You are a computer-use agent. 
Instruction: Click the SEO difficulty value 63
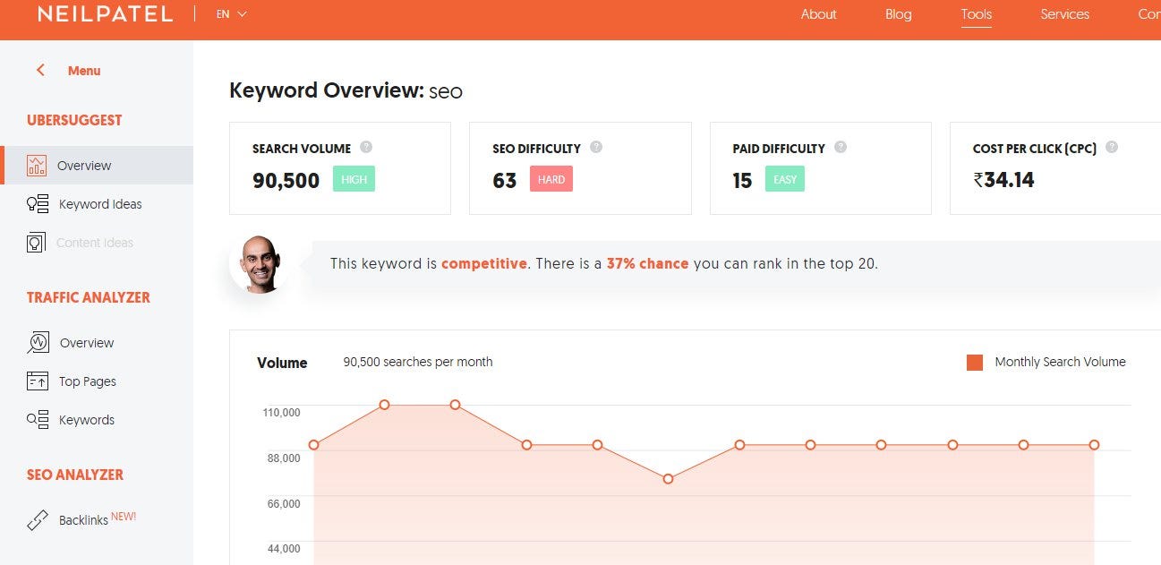[505, 180]
